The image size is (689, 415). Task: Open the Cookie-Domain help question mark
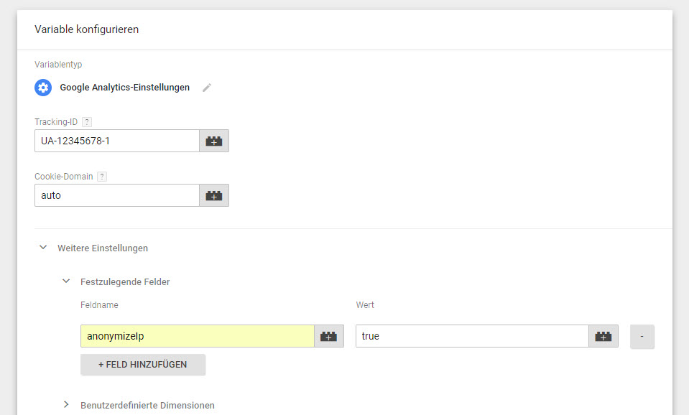point(102,177)
